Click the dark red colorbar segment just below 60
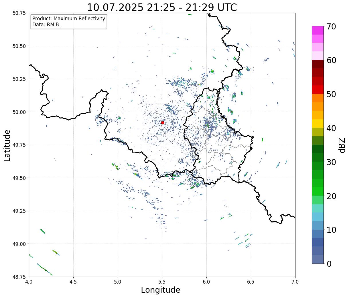Image resolution: width=349 pixels, height=297 pixels. [x=318, y=64]
